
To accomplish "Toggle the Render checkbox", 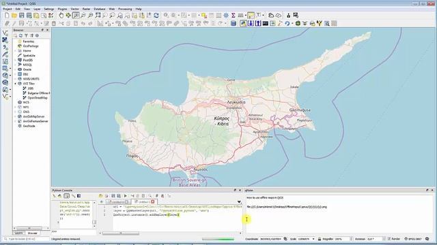I will [x=389, y=239].
